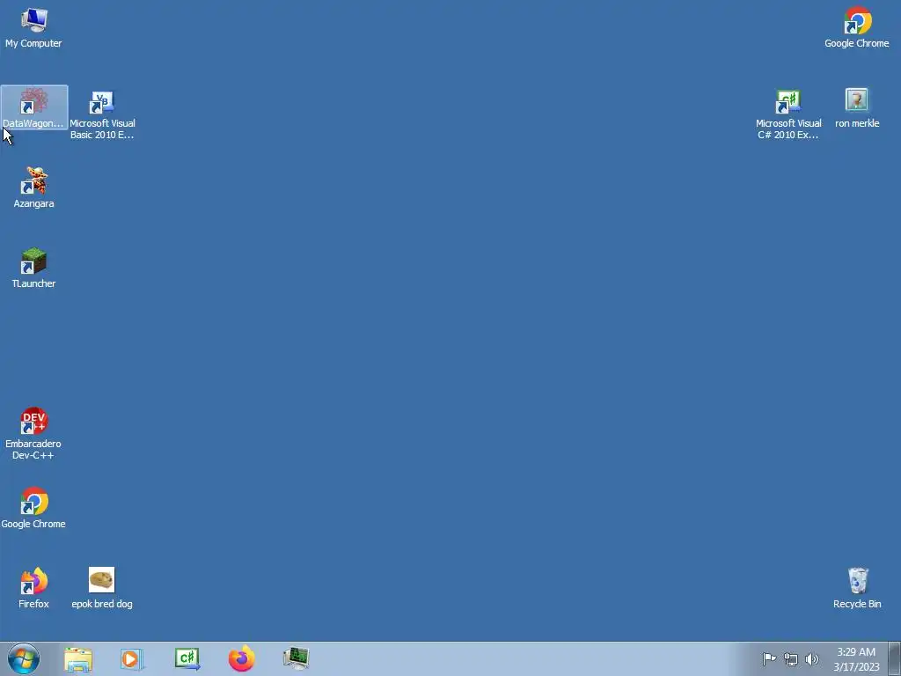Click the Show desktop button at taskbar end
Image resolution: width=901 pixels, height=676 pixels.
[x=895, y=658]
